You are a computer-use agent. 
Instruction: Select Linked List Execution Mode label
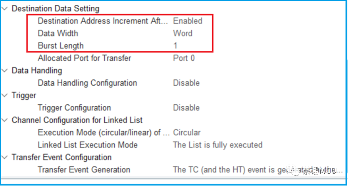[x=88, y=145]
